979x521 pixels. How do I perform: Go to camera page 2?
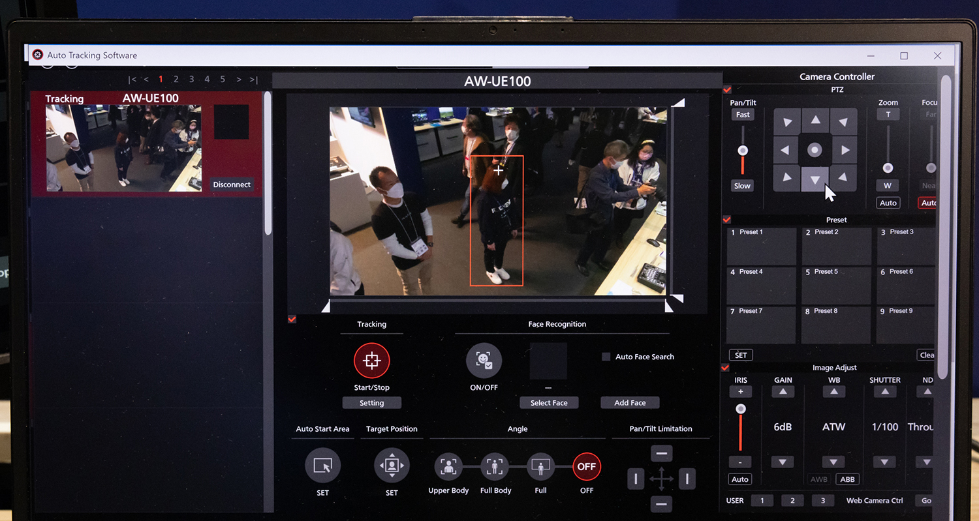click(176, 79)
